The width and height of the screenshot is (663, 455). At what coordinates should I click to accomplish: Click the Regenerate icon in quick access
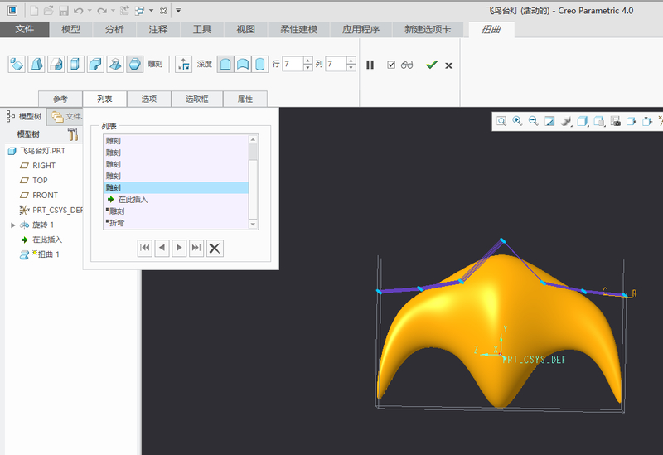tap(124, 11)
